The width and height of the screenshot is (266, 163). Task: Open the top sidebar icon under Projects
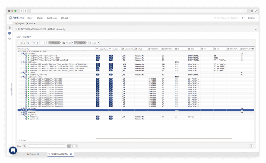pos(10,27)
